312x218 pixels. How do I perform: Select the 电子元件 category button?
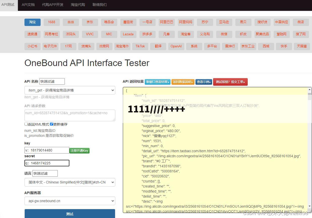tap(50, 46)
